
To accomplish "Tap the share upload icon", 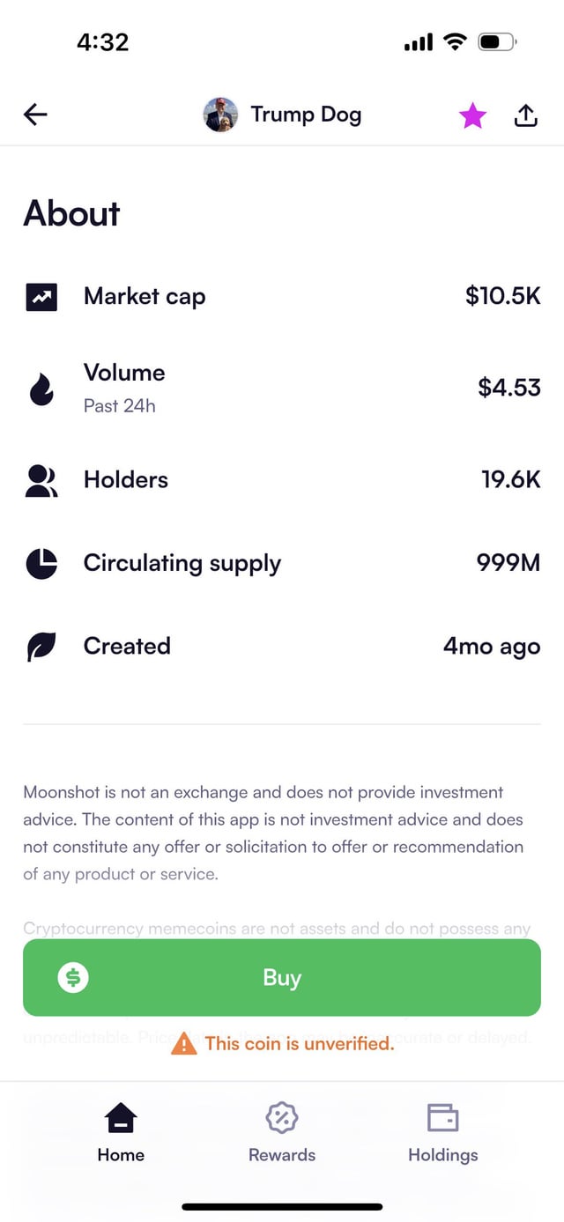I will 525,115.
